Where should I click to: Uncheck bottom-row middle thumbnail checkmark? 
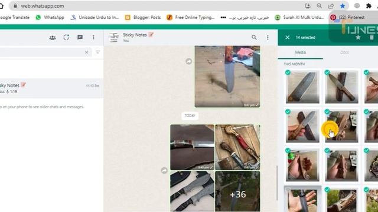pos(327,190)
